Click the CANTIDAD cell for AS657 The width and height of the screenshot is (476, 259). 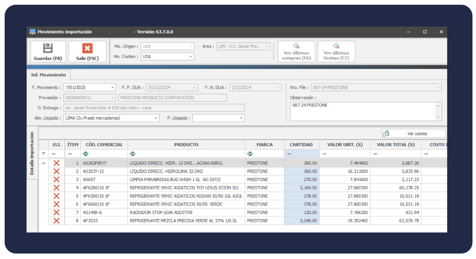pos(301,180)
